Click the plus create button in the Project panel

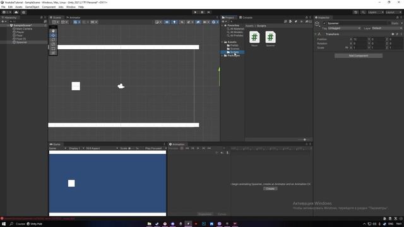pyautogui.click(x=223, y=21)
